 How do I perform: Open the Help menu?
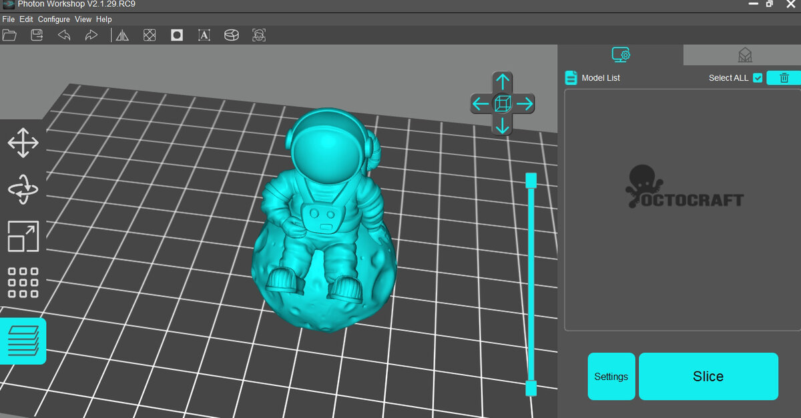104,19
